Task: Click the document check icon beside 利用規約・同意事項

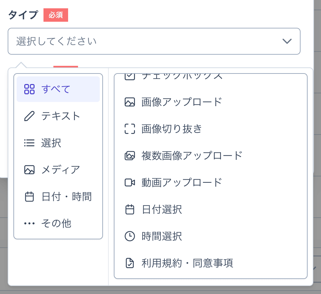Action: (x=130, y=263)
